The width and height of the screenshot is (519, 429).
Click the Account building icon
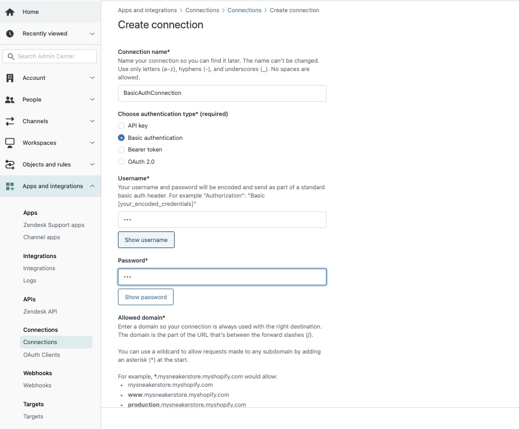tap(10, 78)
